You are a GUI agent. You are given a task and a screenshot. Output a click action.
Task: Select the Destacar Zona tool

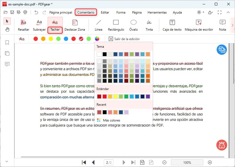(75, 25)
